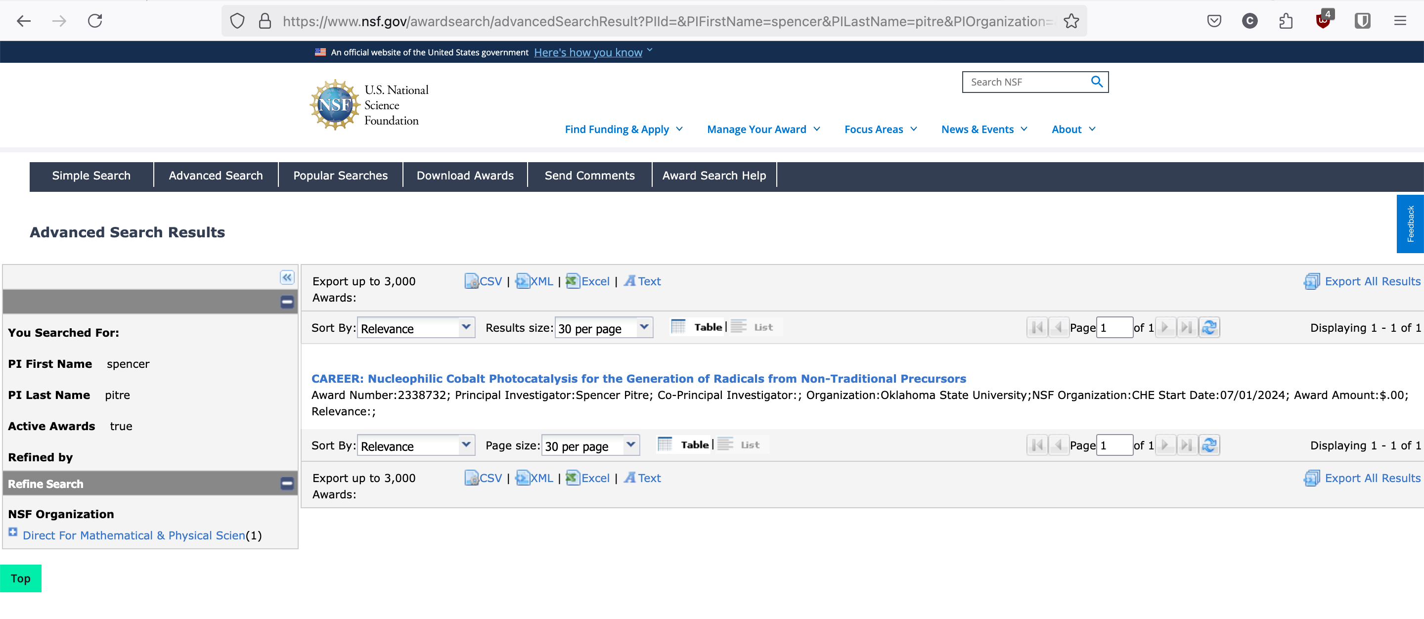The width and height of the screenshot is (1424, 619).
Task: Click the top Export All Results link
Action: click(x=1372, y=281)
